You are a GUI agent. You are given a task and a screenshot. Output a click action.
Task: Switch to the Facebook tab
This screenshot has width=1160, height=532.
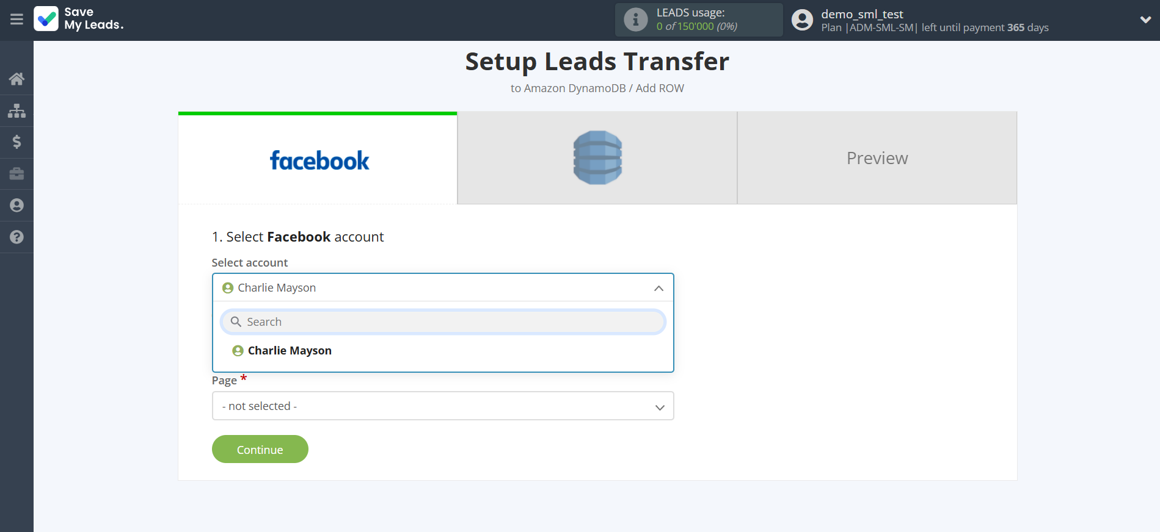tap(318, 159)
